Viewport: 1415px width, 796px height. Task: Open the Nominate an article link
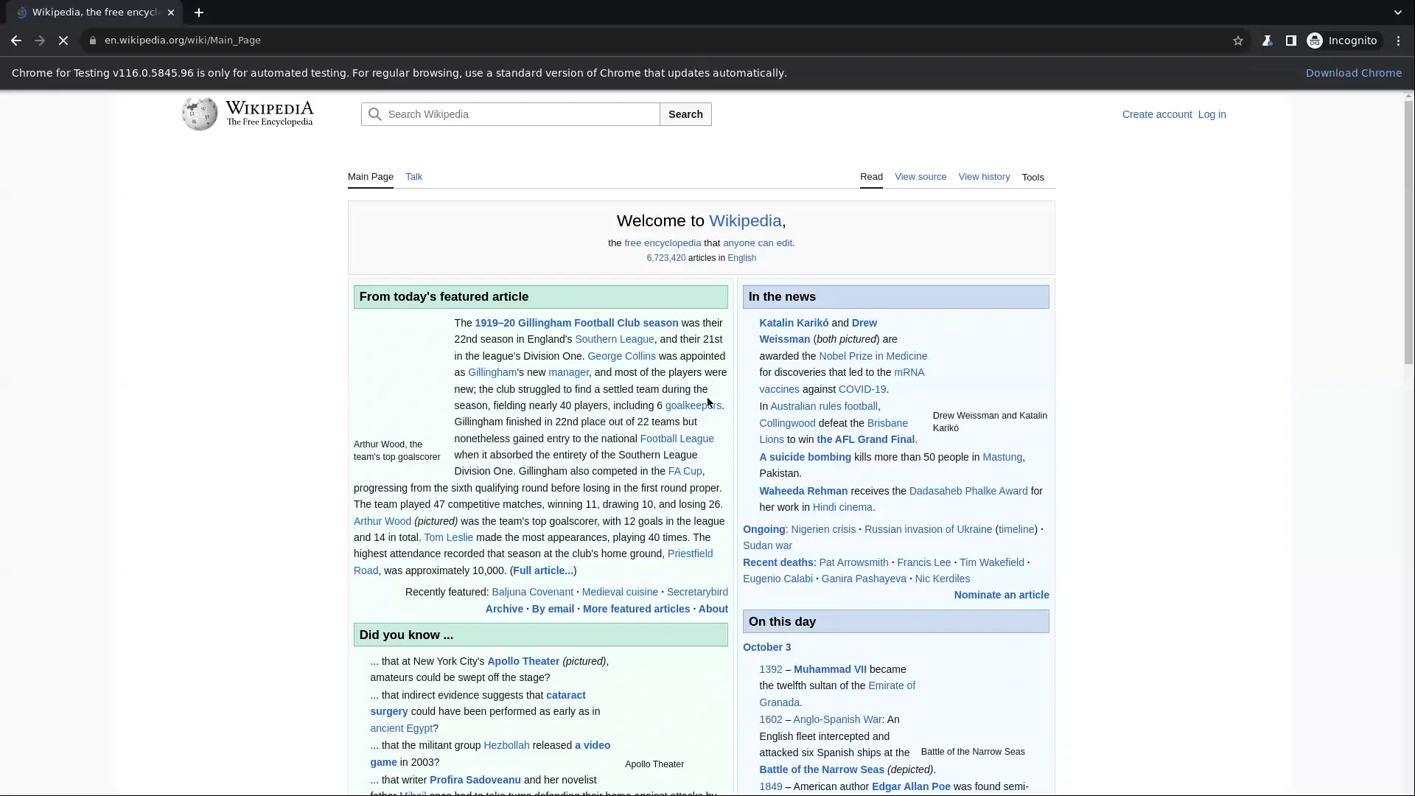click(x=1002, y=595)
